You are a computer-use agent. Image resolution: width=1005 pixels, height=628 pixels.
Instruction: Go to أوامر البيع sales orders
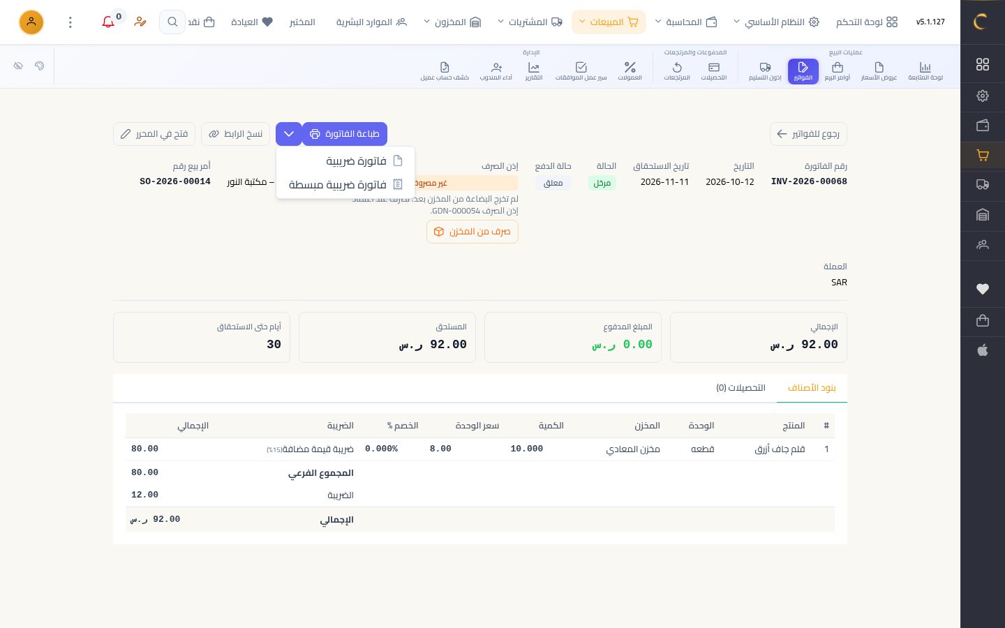(837, 70)
